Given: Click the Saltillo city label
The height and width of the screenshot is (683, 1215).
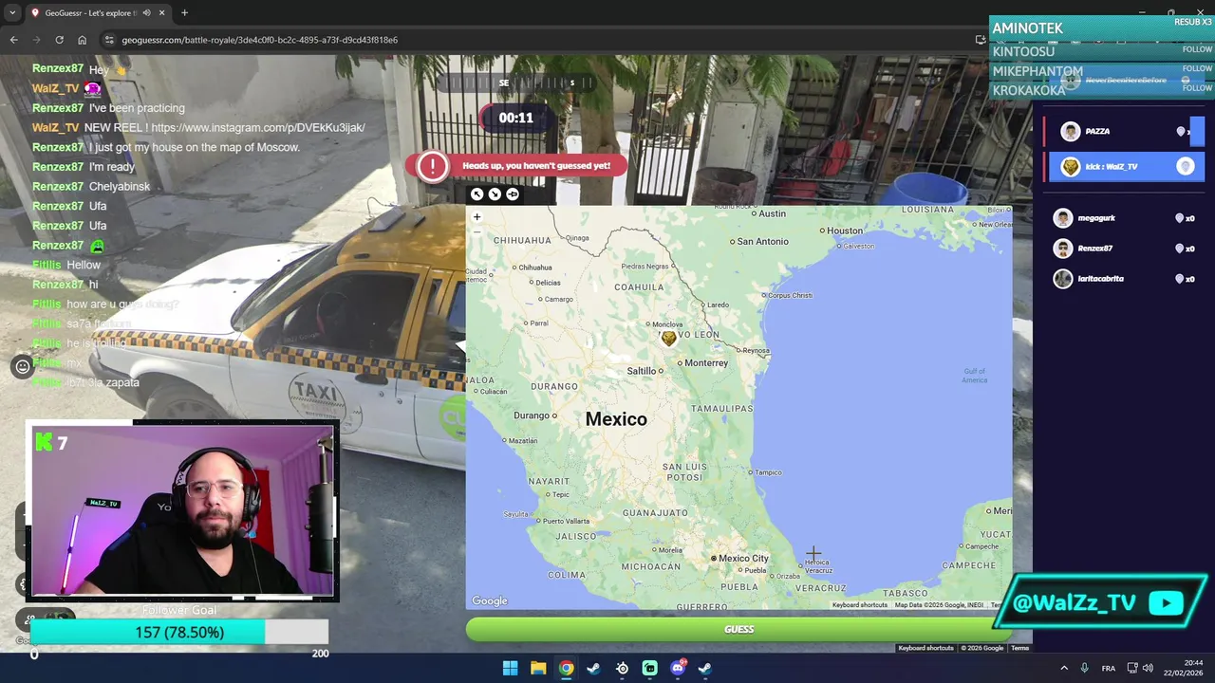Looking at the screenshot, I should (x=642, y=371).
